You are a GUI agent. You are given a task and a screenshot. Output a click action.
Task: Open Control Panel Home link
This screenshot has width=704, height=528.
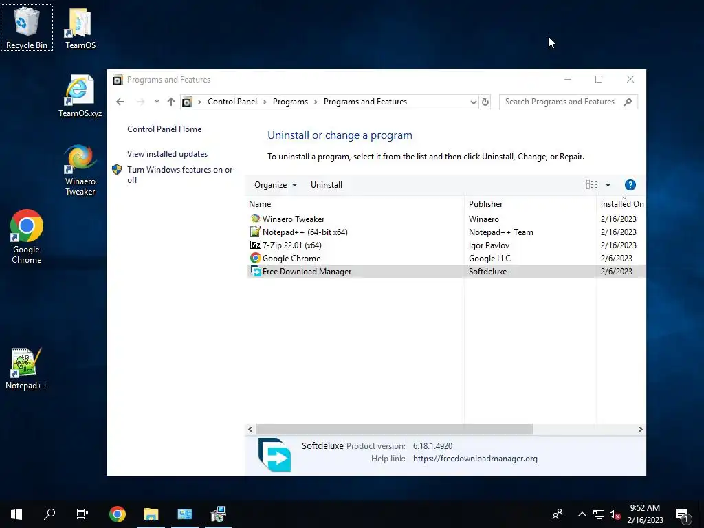(x=164, y=129)
